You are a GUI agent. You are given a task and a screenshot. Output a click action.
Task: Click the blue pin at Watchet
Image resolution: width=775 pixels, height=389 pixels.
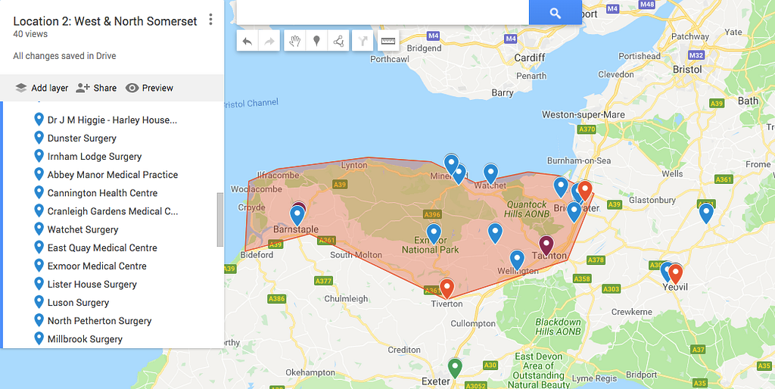click(x=490, y=175)
